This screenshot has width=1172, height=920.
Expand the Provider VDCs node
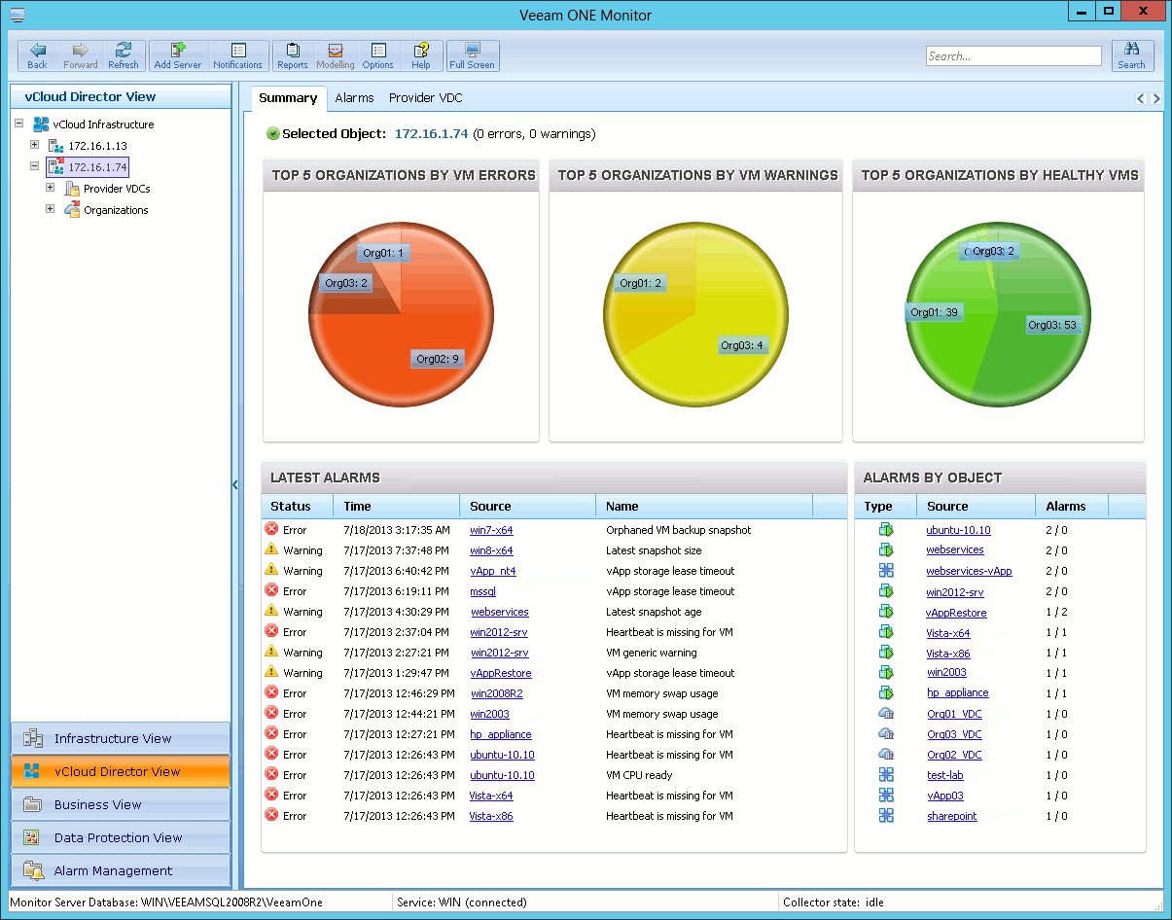point(51,188)
